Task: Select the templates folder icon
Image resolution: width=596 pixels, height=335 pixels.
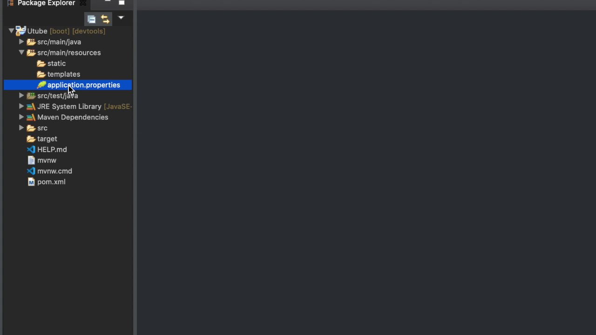Action: tap(41, 74)
